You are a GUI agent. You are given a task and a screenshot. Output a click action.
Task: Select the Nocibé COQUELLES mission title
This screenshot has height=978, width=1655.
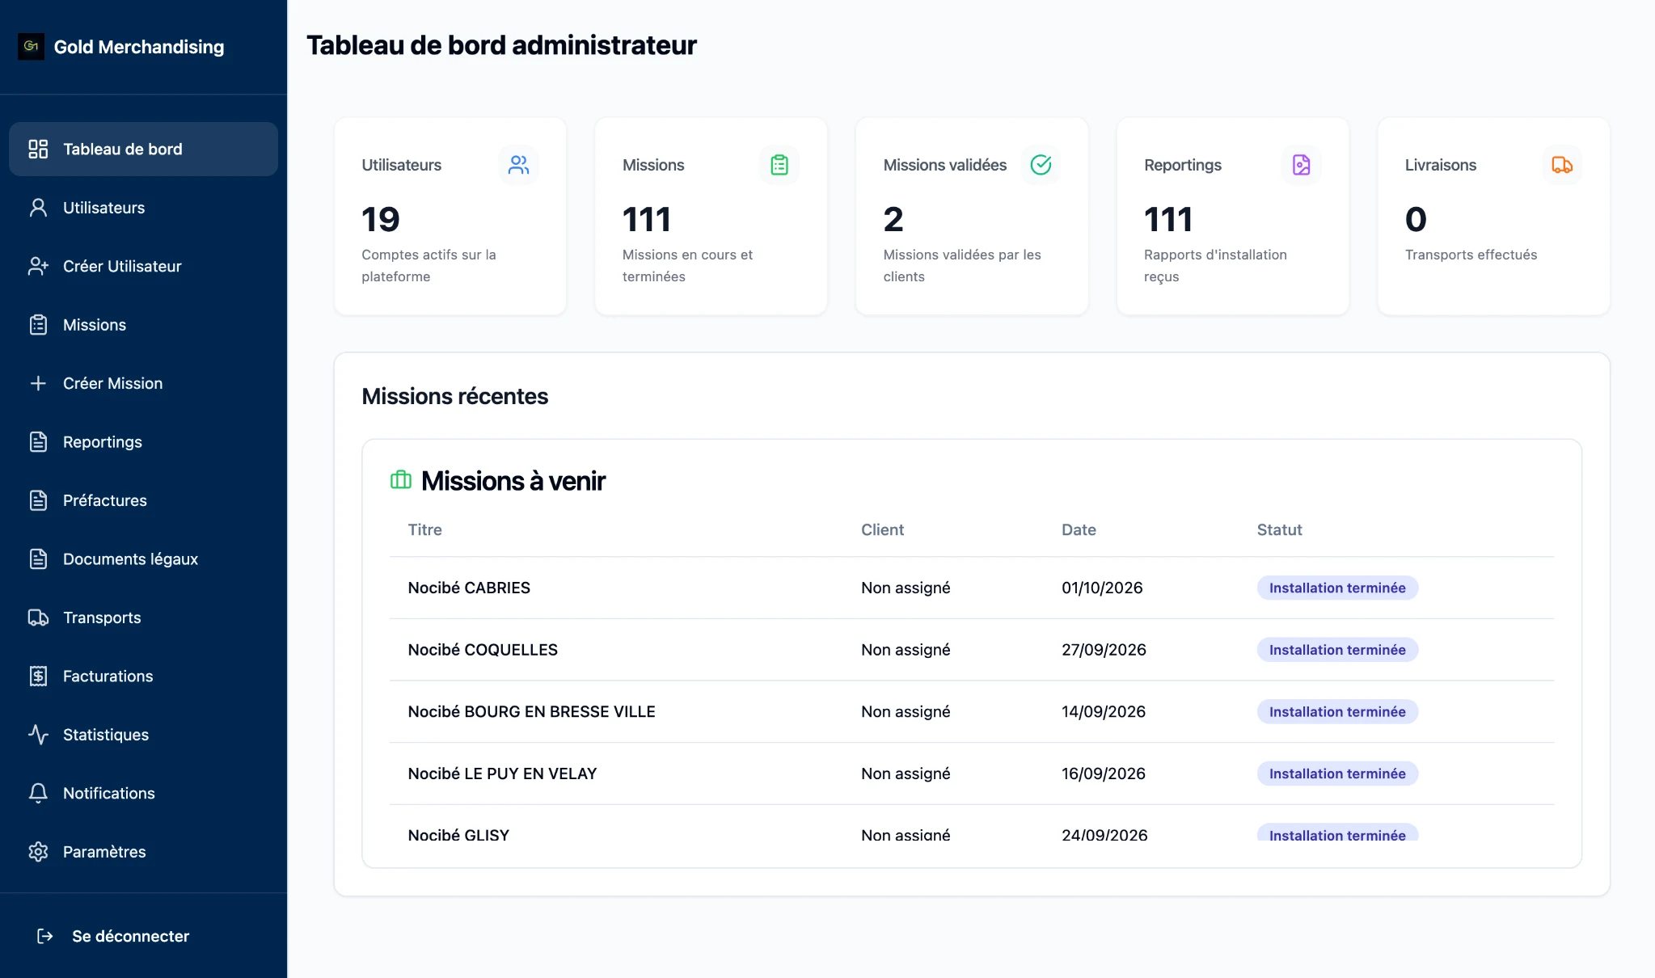(x=483, y=650)
